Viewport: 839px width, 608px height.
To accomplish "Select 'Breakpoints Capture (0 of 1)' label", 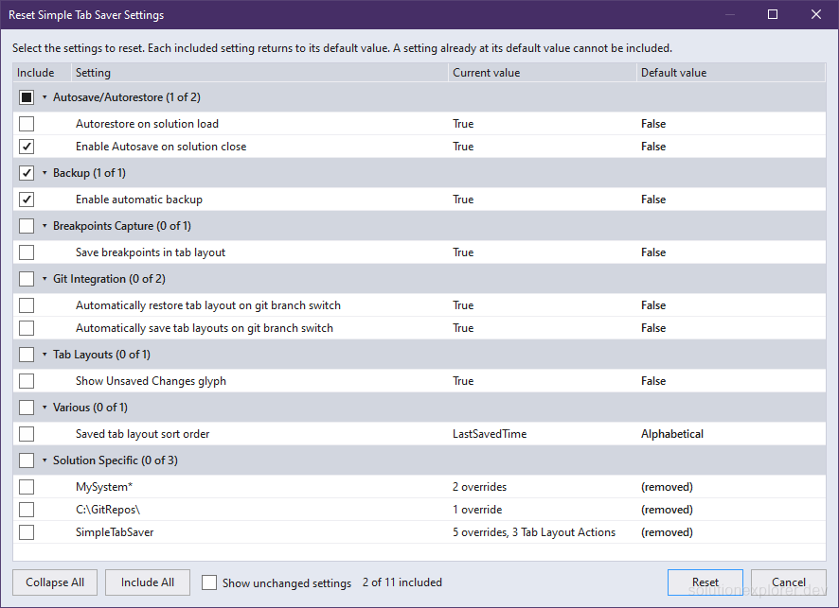I will coord(122,226).
